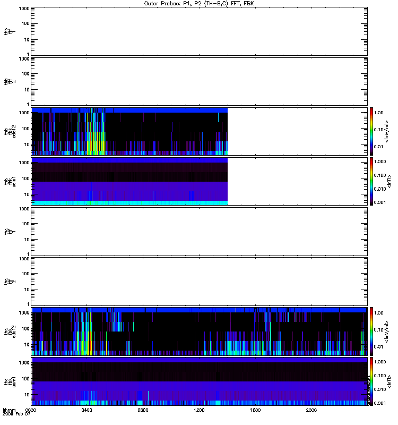Click the '100' y-axis label of thc fbk edc12
The height and width of the screenshot is (425, 398).
tap(25, 329)
